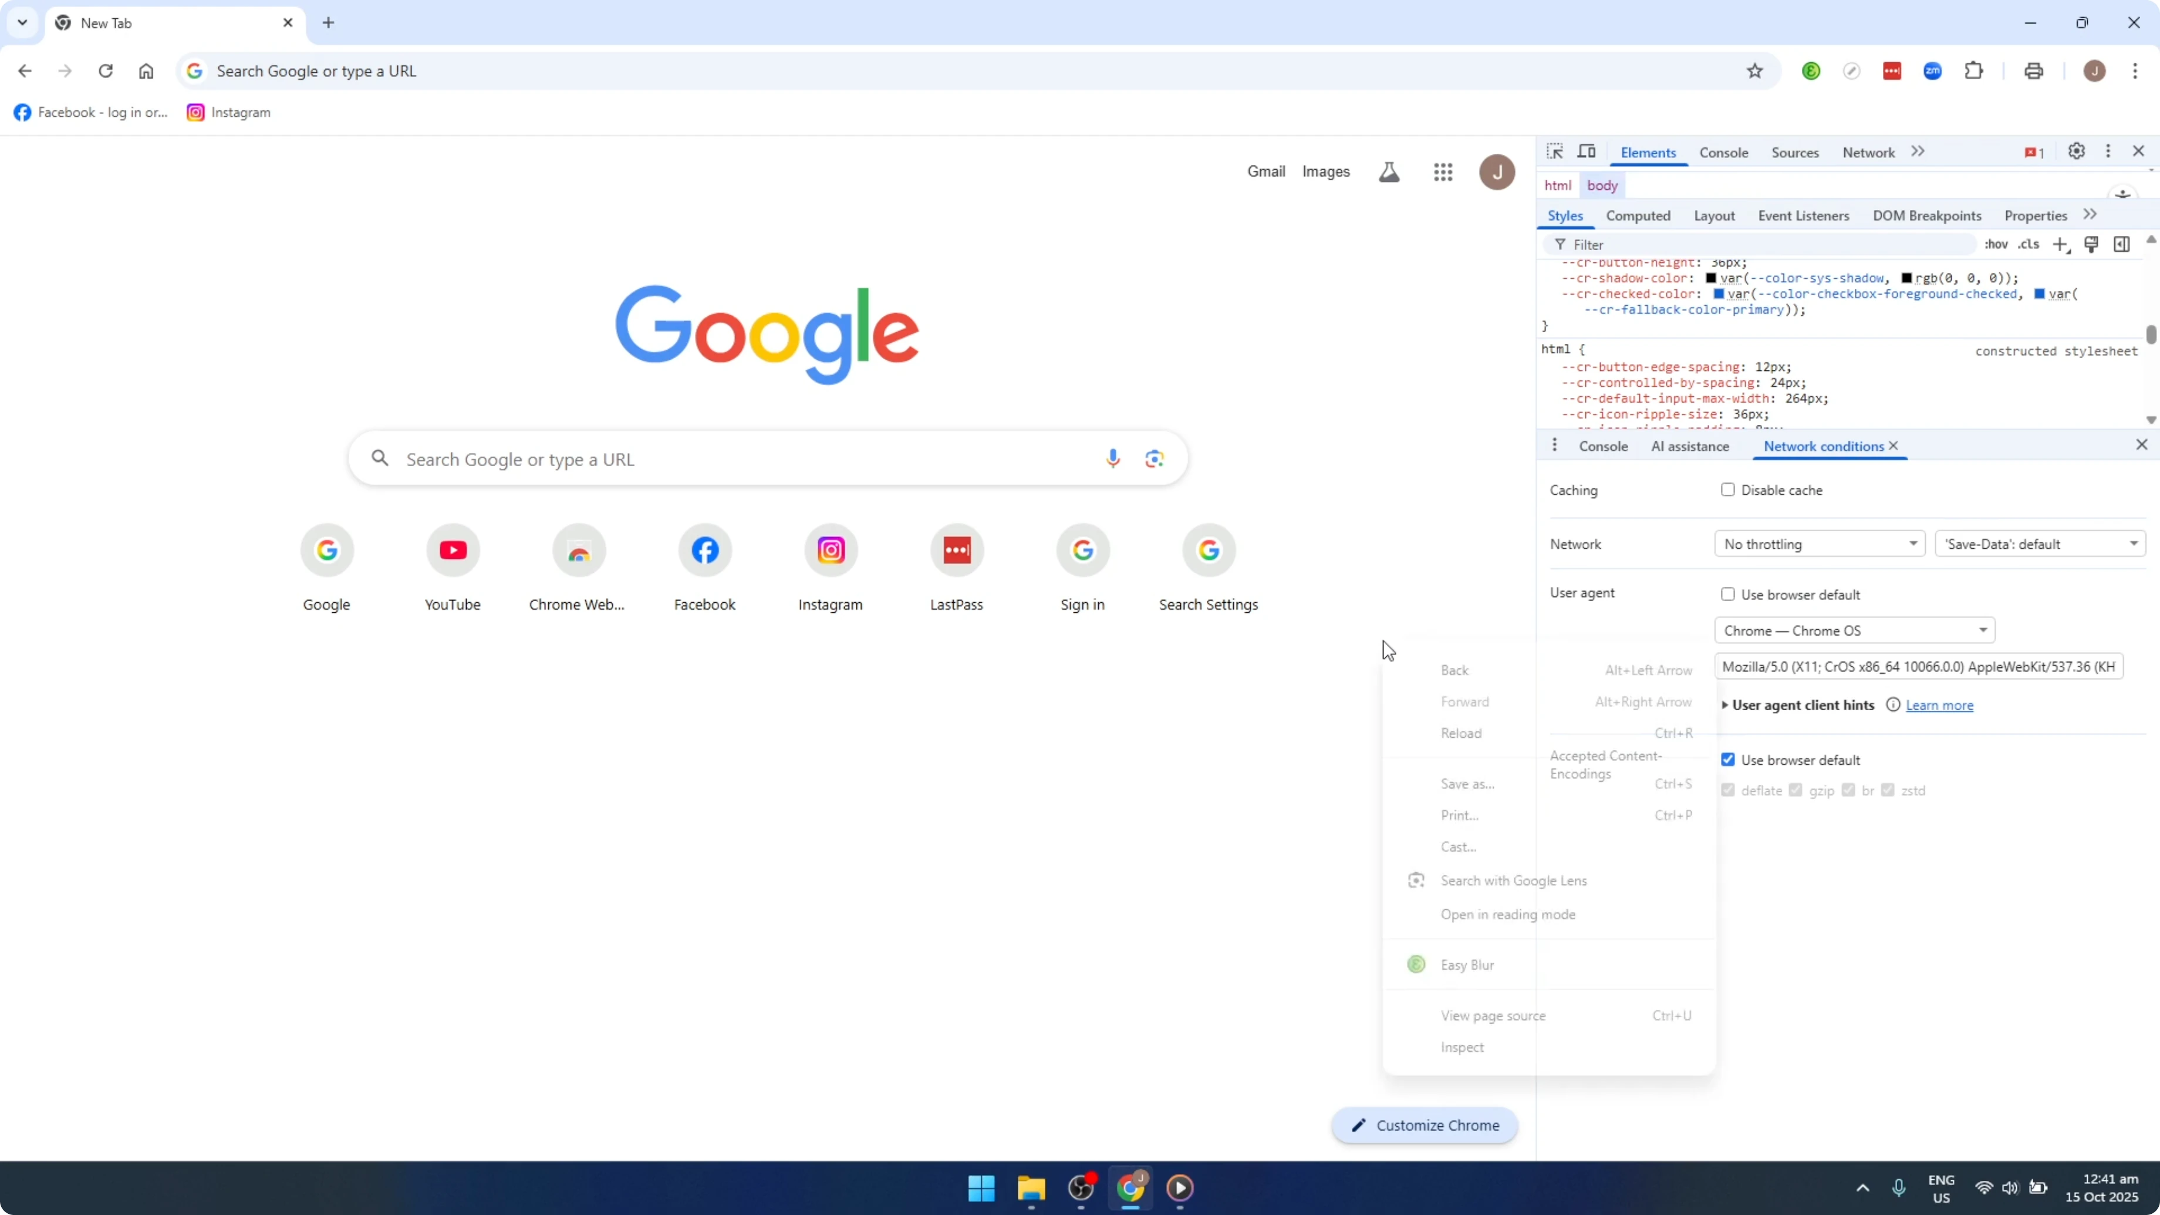Open the Google apps grid
Viewport: 2160px width, 1215px height.
(x=1443, y=172)
